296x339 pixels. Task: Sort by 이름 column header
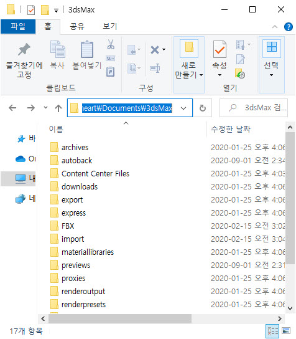56,129
